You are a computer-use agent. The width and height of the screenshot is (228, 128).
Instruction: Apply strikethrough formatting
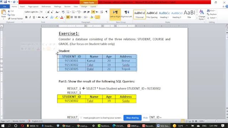(39, 17)
